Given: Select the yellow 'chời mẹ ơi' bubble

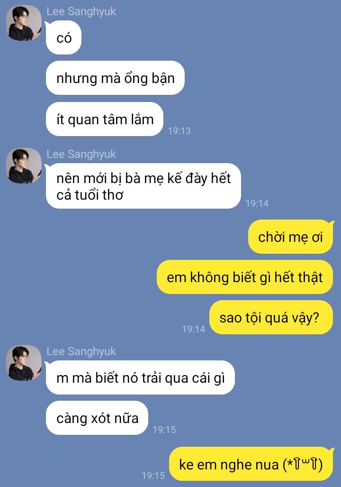Looking at the screenshot, I should (x=290, y=237).
